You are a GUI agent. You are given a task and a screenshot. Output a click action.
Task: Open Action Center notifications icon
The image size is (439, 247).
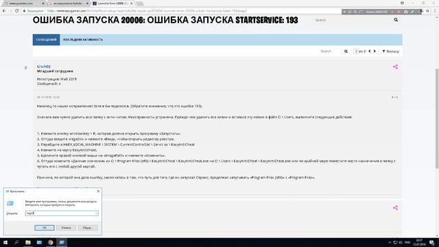432,242
